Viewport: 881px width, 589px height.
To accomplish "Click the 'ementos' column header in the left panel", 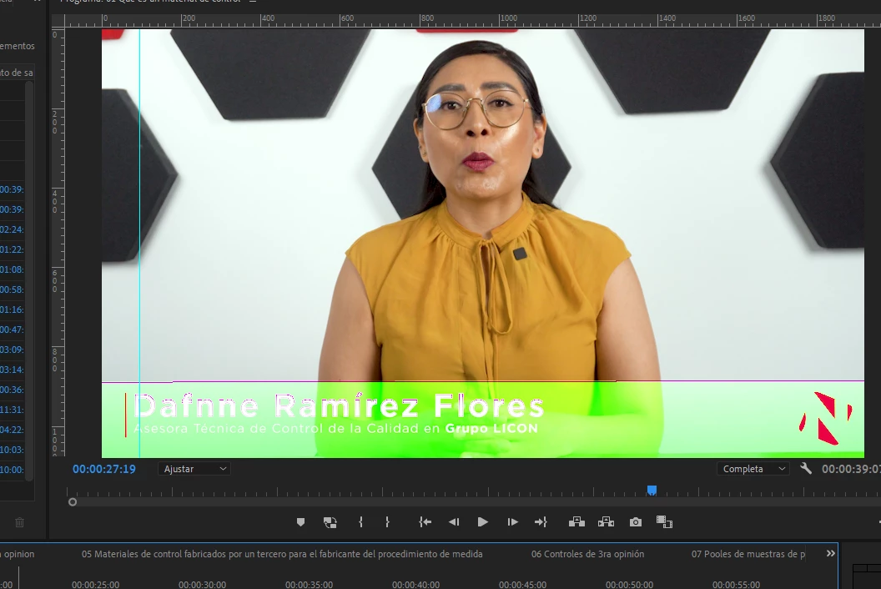I will tap(18, 46).
